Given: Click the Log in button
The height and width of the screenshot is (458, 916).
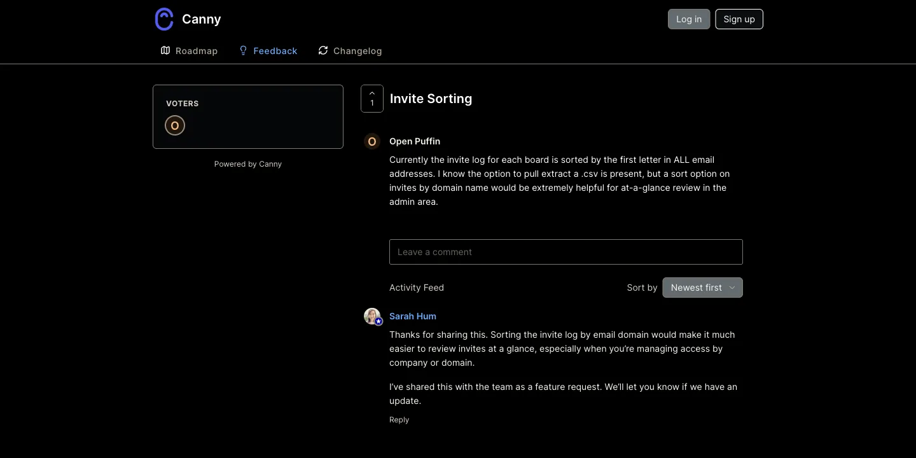Looking at the screenshot, I should [x=689, y=19].
